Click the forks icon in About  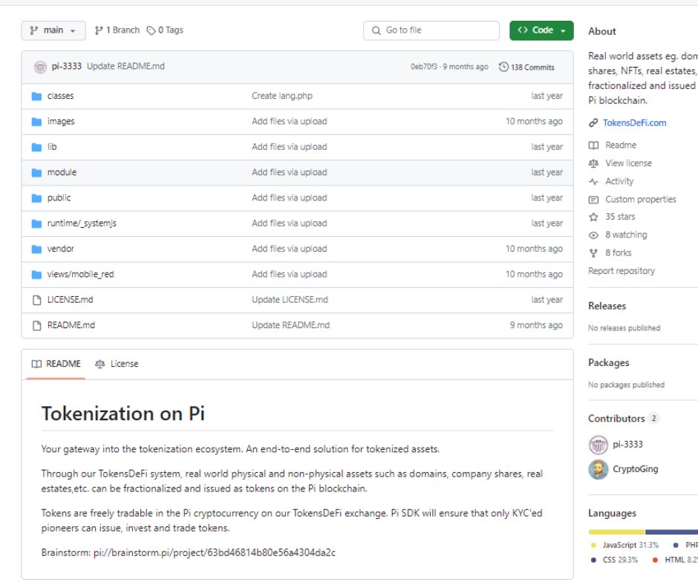(593, 253)
